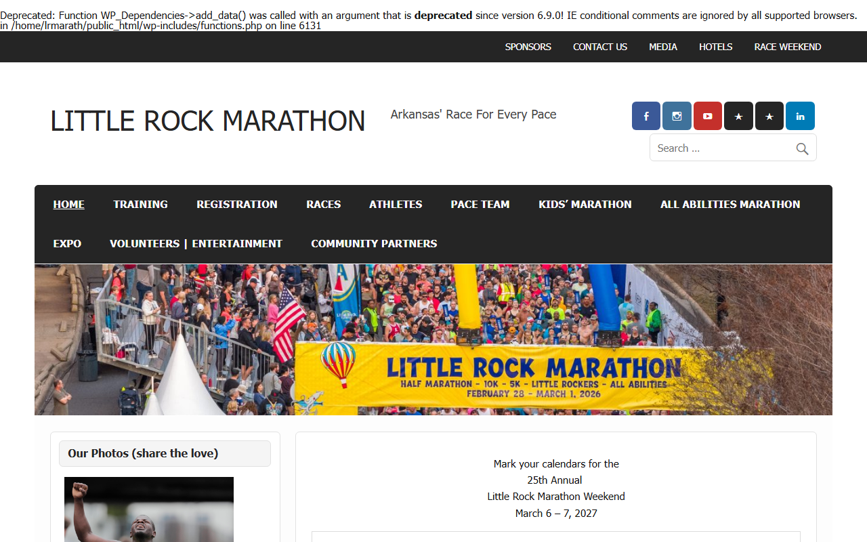Select the Home menu item
867x542 pixels.
(69, 204)
